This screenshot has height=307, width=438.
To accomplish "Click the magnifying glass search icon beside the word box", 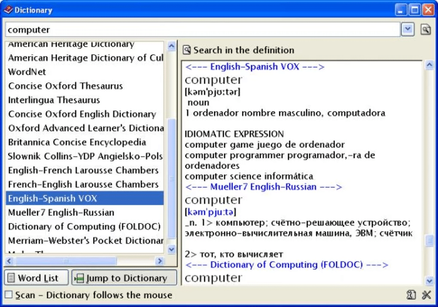I will pyautogui.click(x=426, y=29).
